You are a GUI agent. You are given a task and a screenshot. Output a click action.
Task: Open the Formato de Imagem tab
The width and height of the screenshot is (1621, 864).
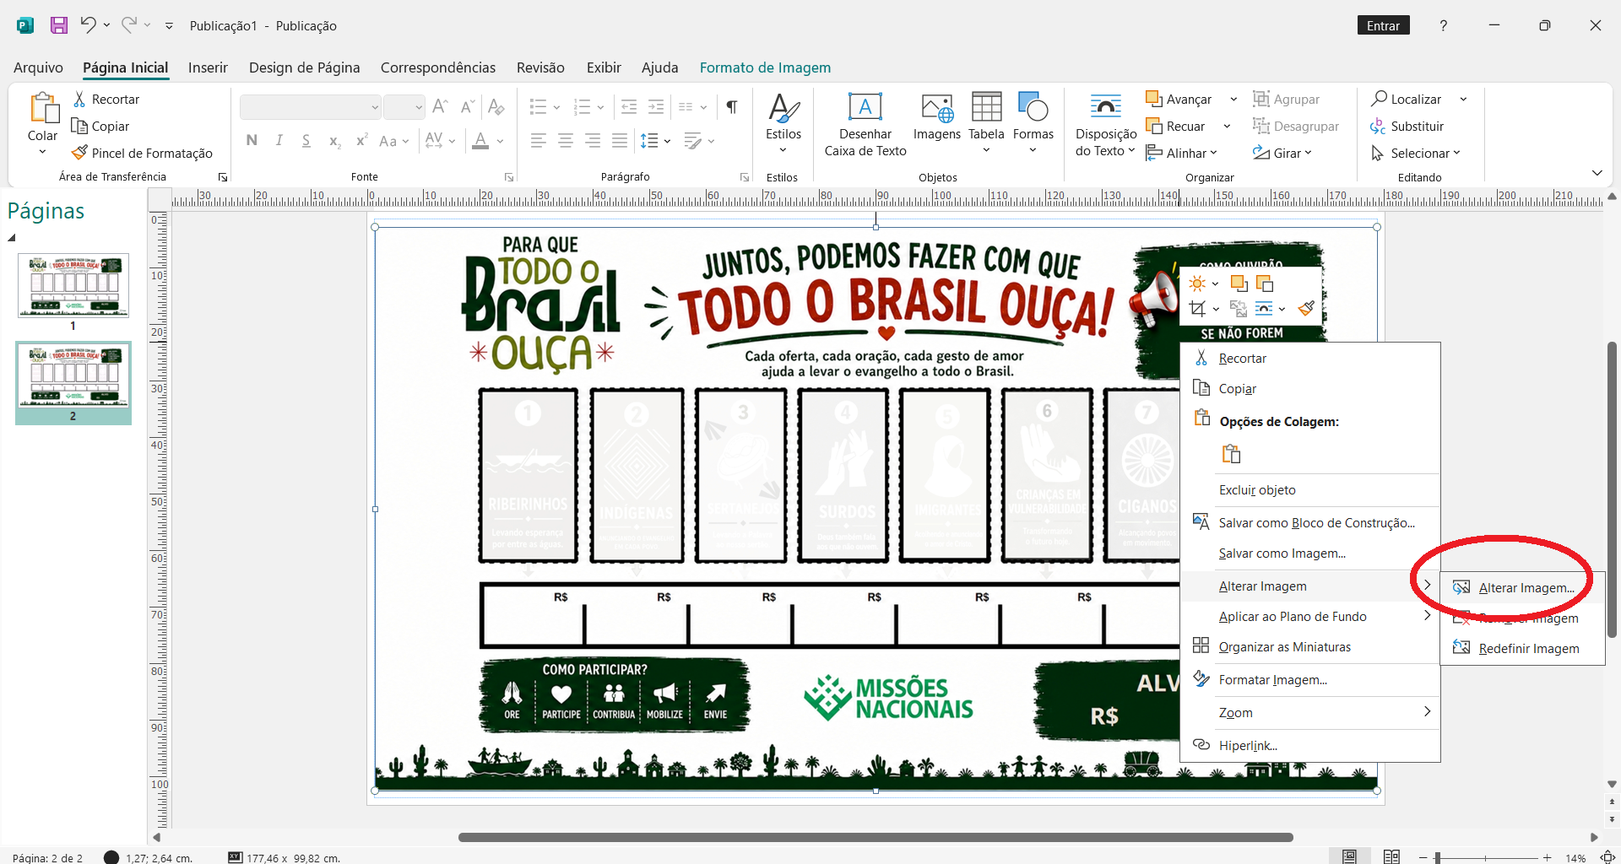click(765, 67)
